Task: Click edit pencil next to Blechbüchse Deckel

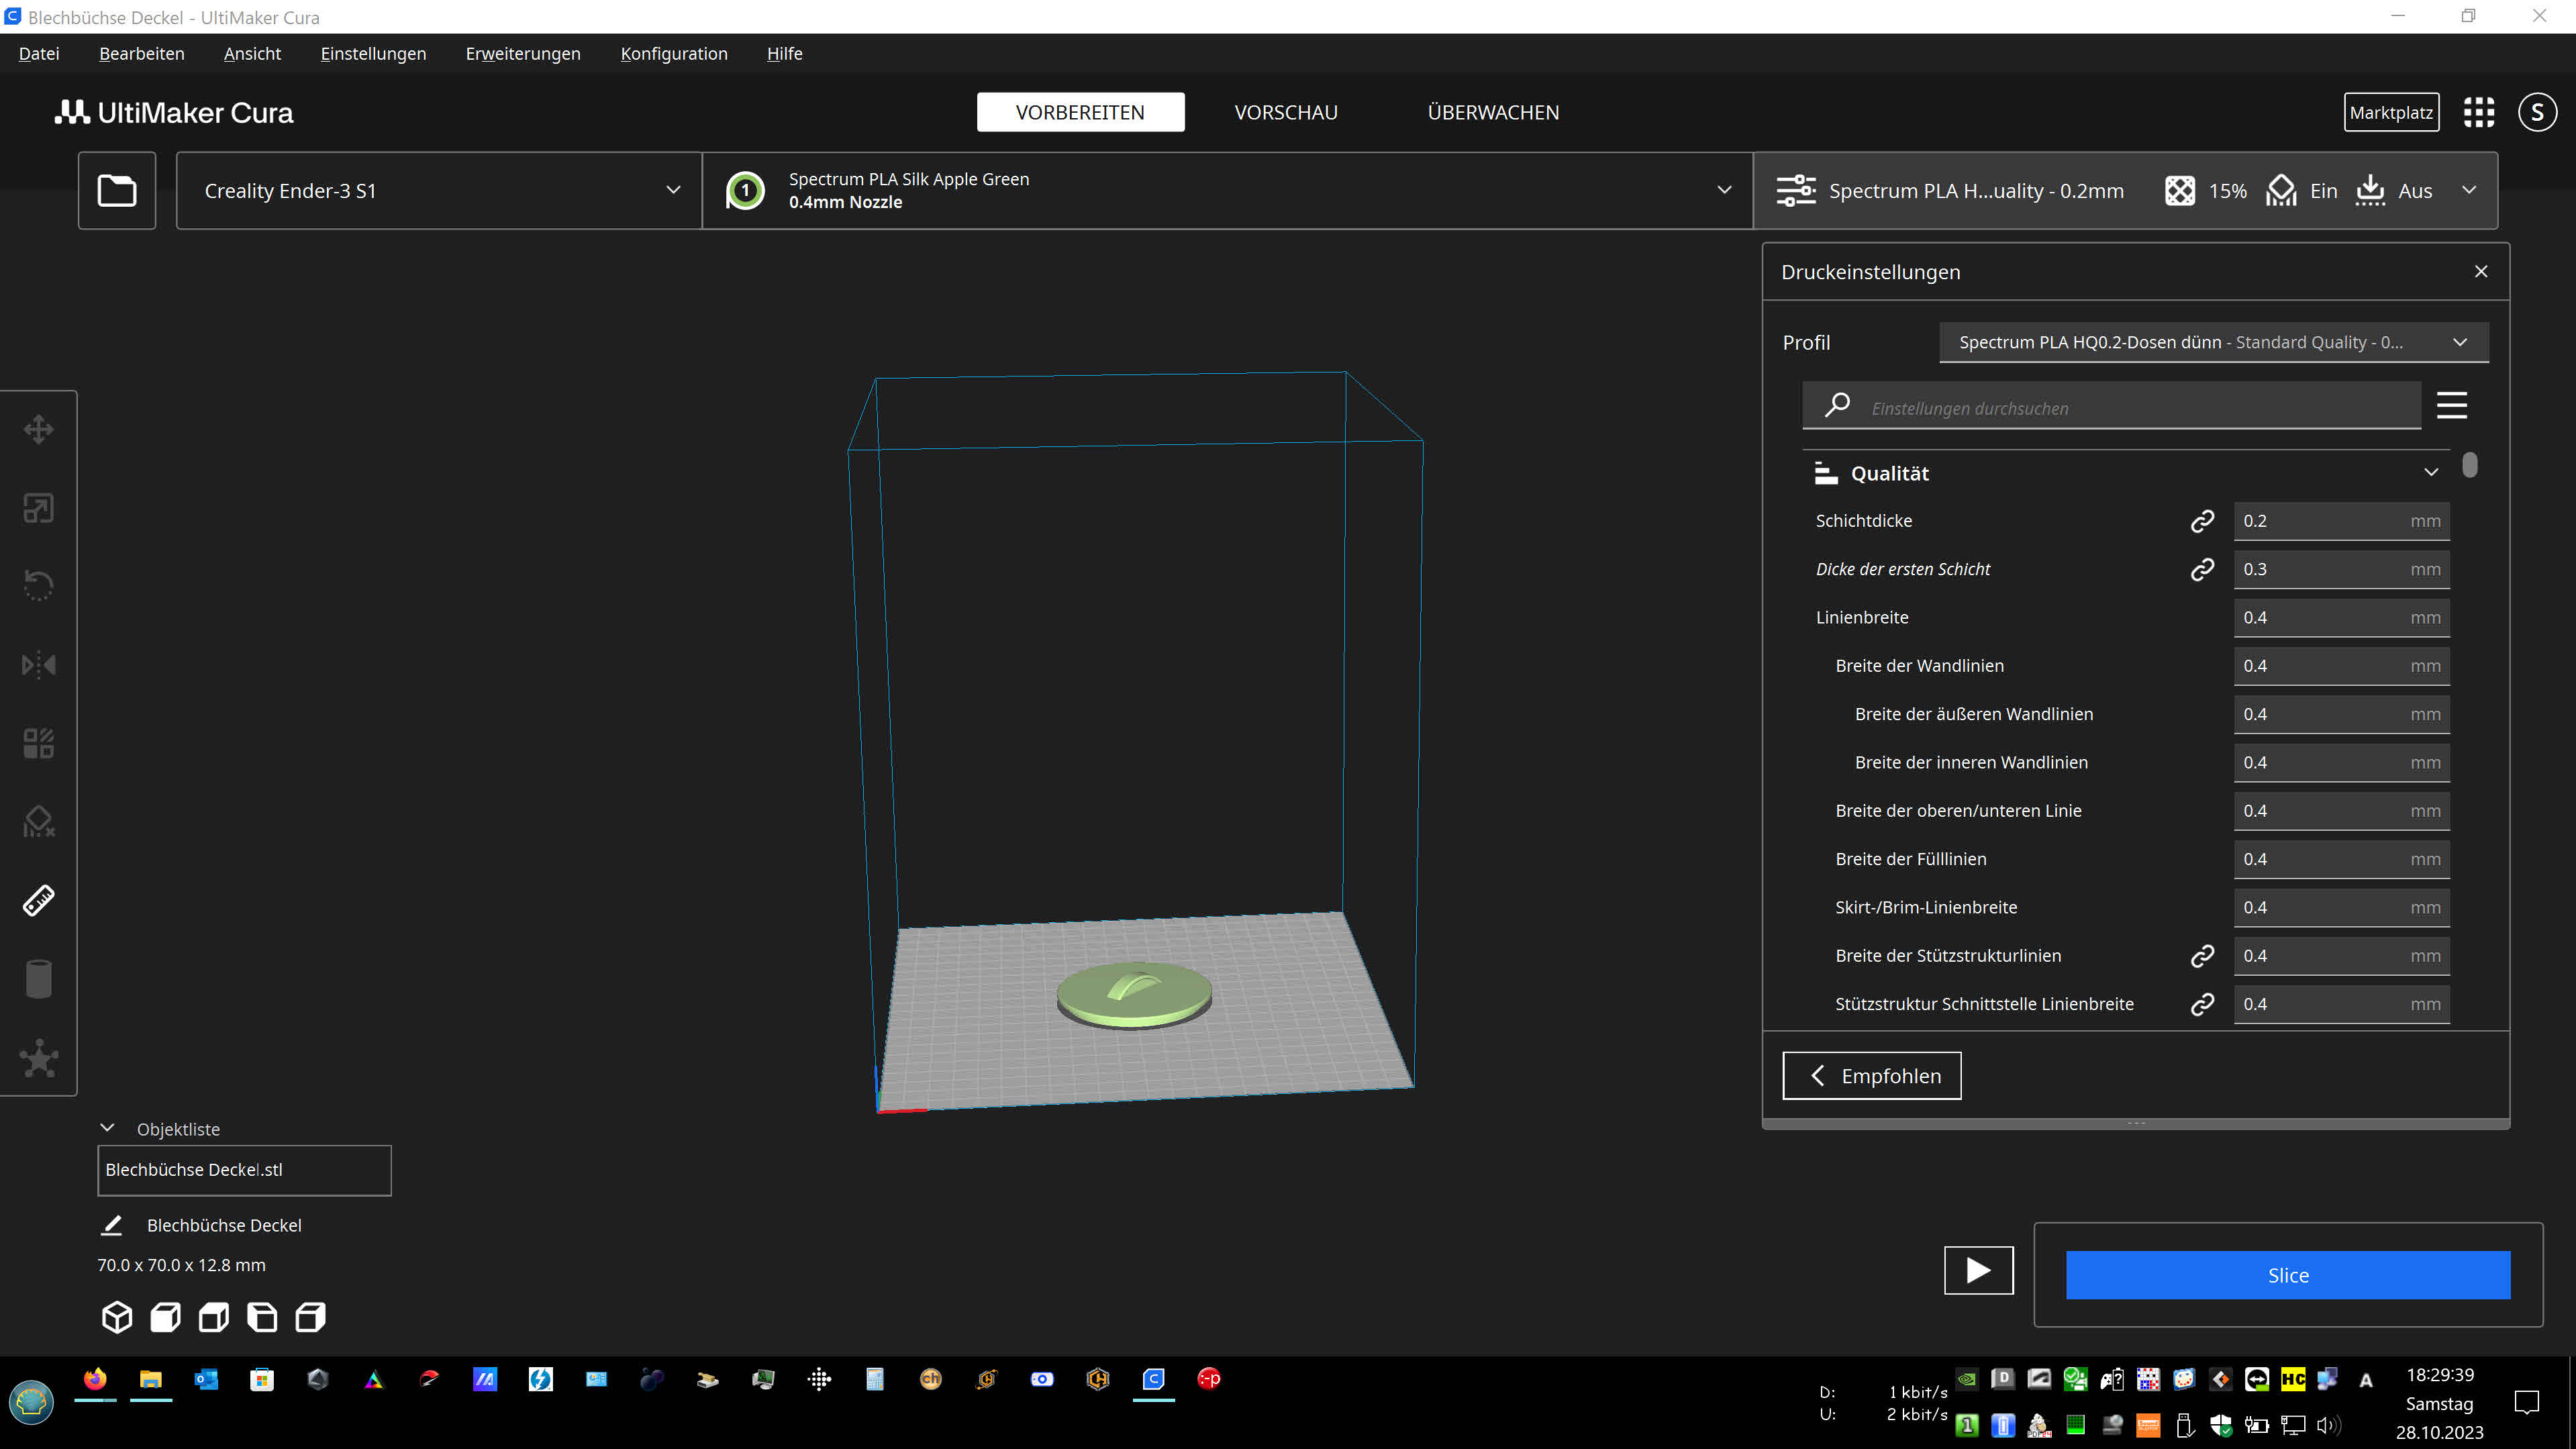Action: (112, 1225)
